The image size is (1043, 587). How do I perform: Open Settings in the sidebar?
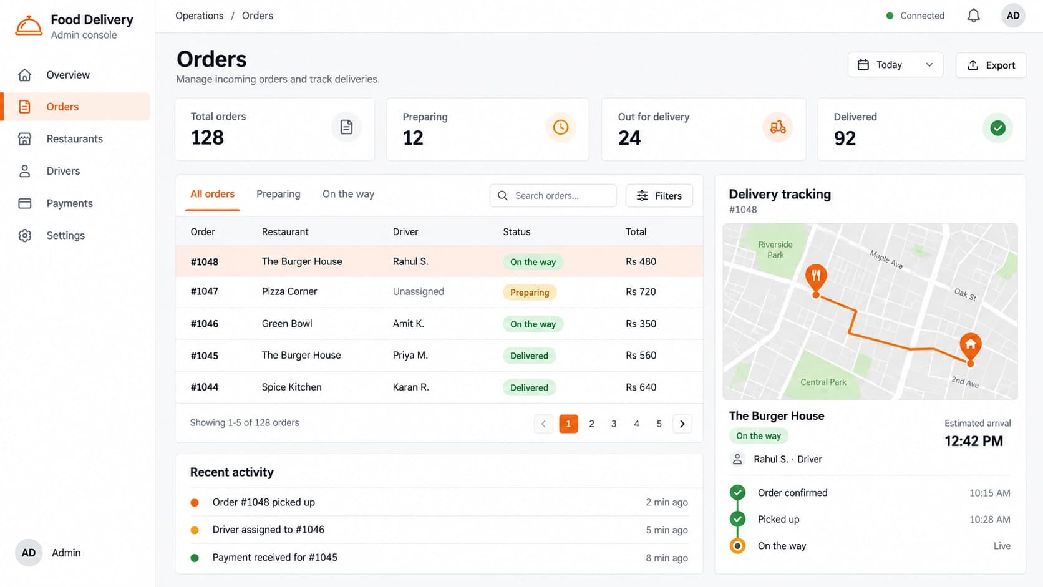[x=75, y=235]
